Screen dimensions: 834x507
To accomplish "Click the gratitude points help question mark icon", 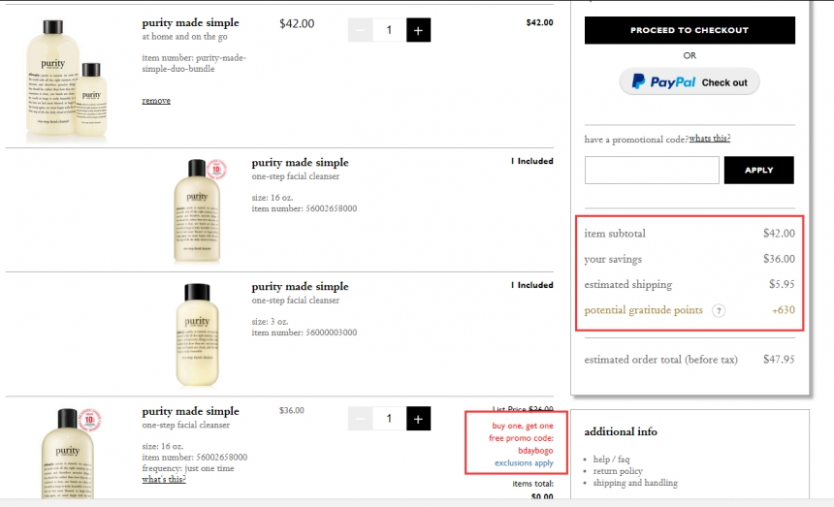I will pos(719,311).
